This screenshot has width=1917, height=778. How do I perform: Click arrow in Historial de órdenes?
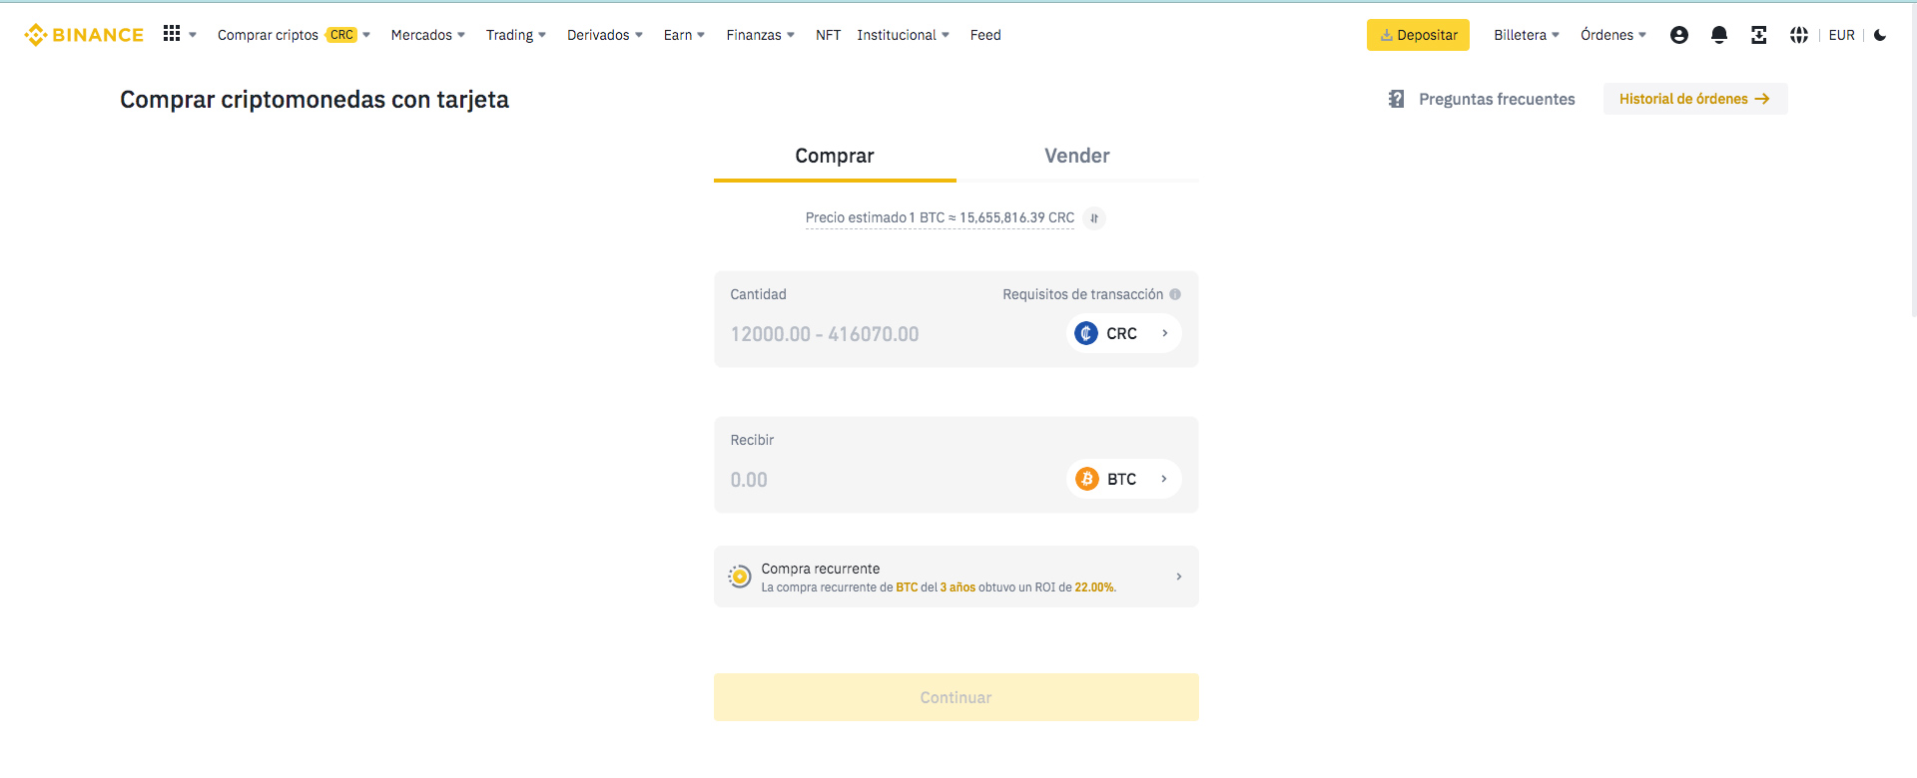tap(1762, 99)
